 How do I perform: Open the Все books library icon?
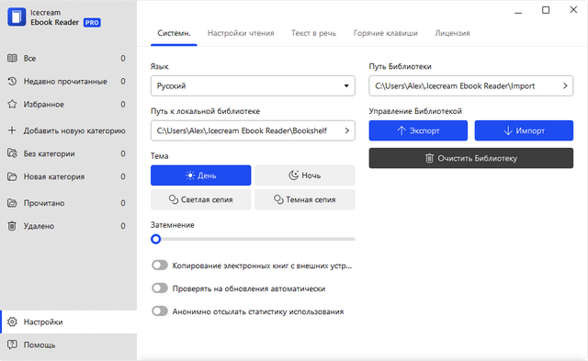tap(12, 58)
